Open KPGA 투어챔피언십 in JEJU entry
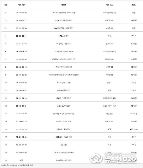 [64, 152]
